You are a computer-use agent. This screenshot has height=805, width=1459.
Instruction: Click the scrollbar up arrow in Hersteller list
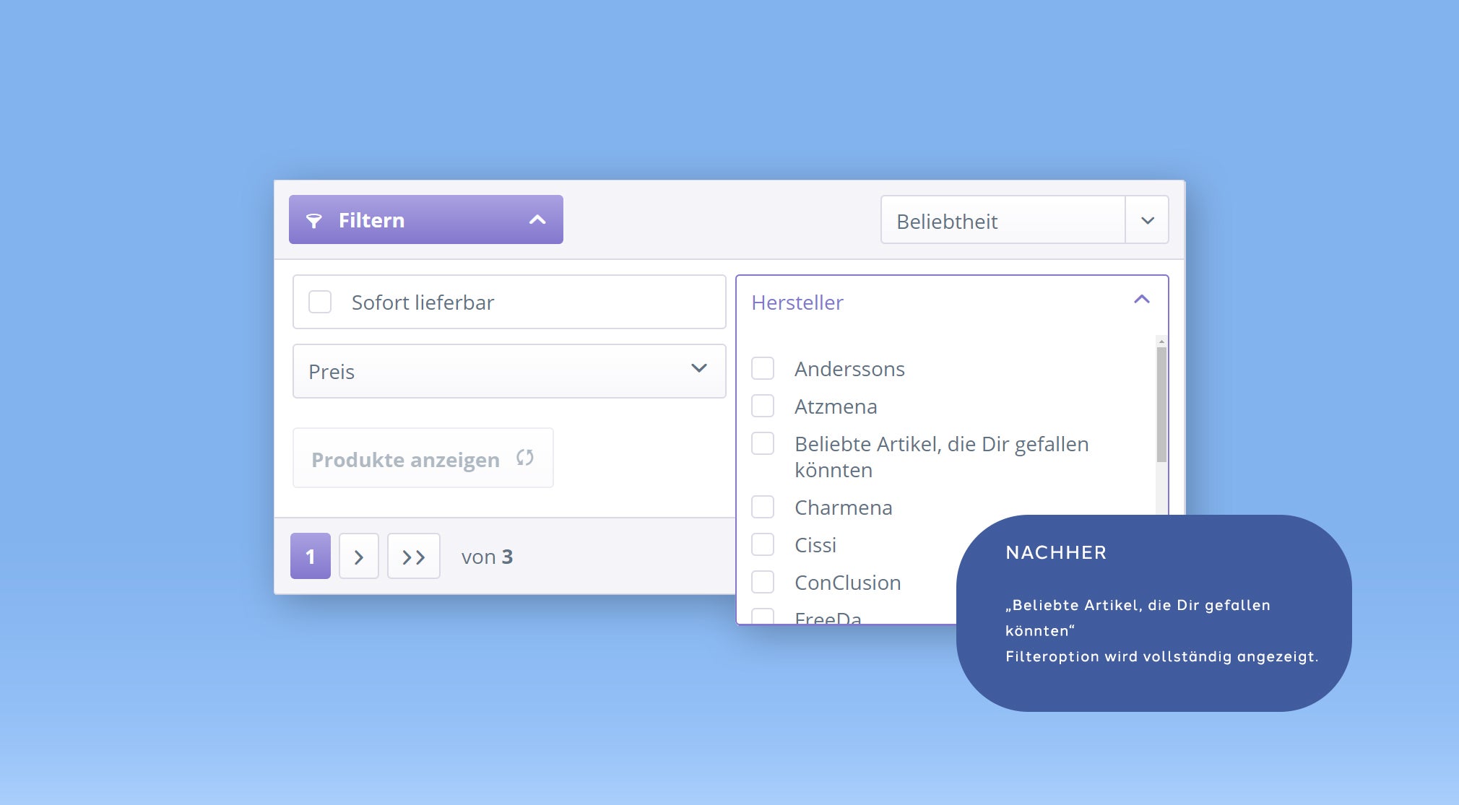coord(1161,341)
